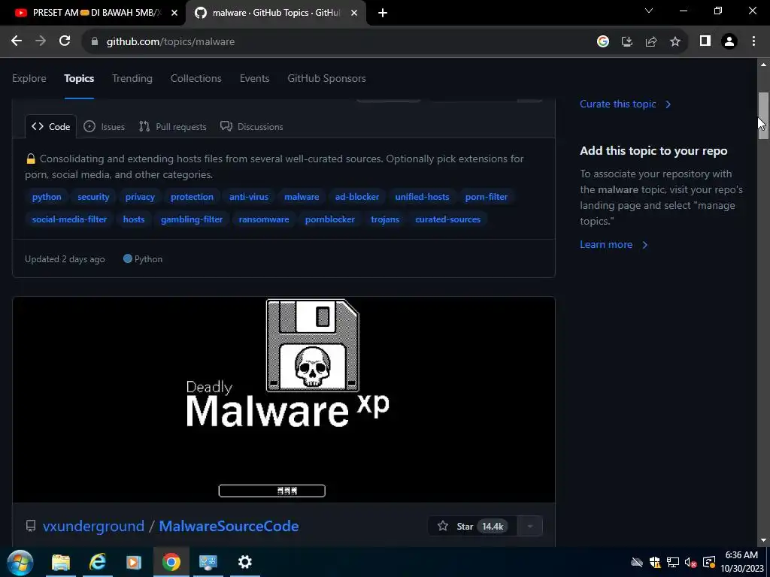Viewport: 770px width, 577px height.
Task: Click the padlock site info icon
Action: click(95, 42)
